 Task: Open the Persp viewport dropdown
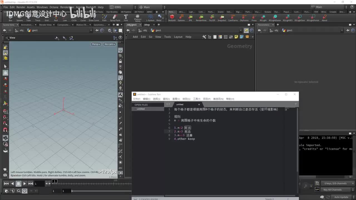tap(96, 44)
